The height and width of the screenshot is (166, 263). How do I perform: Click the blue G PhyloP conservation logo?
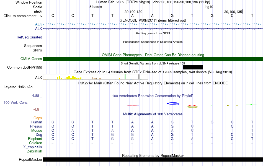coord(173,104)
